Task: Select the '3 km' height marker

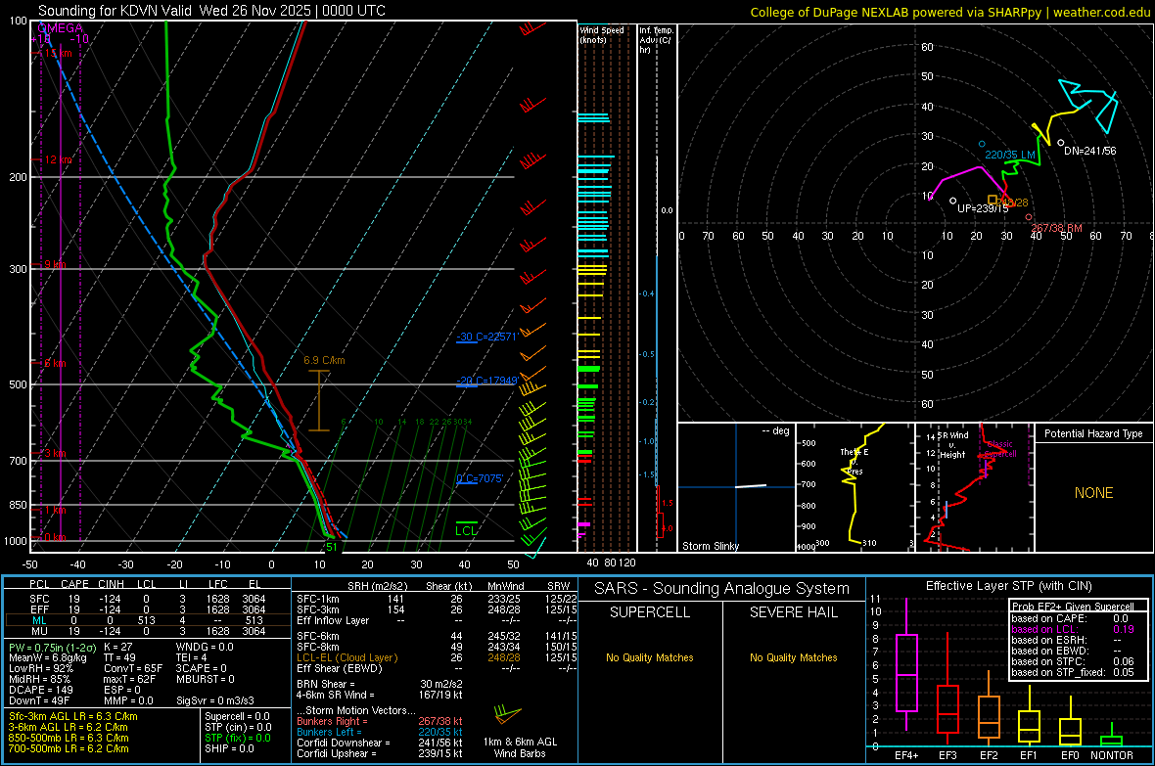Action: point(55,453)
